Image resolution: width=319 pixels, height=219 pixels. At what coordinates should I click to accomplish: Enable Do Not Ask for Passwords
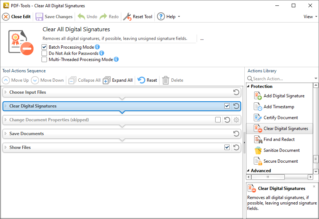44,53
